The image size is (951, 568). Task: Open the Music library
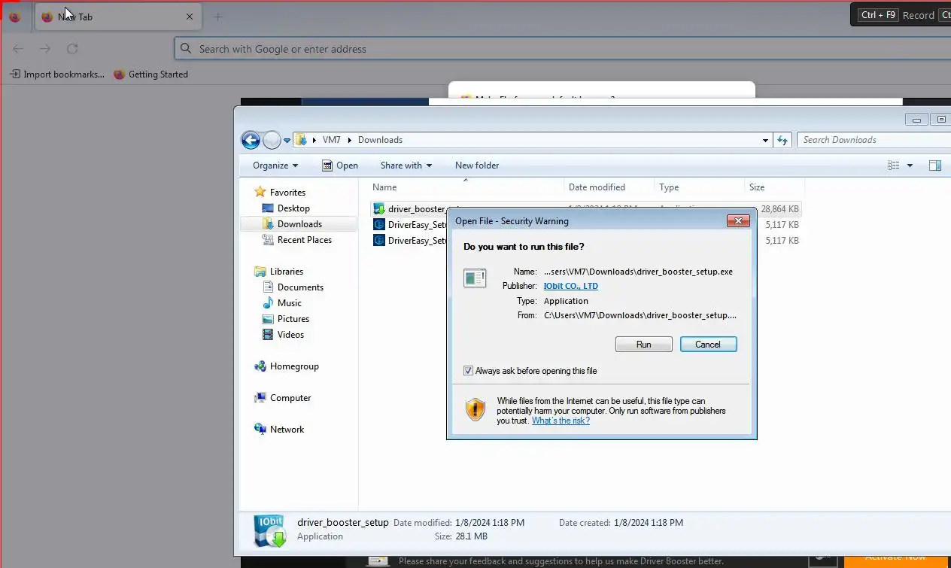click(290, 303)
